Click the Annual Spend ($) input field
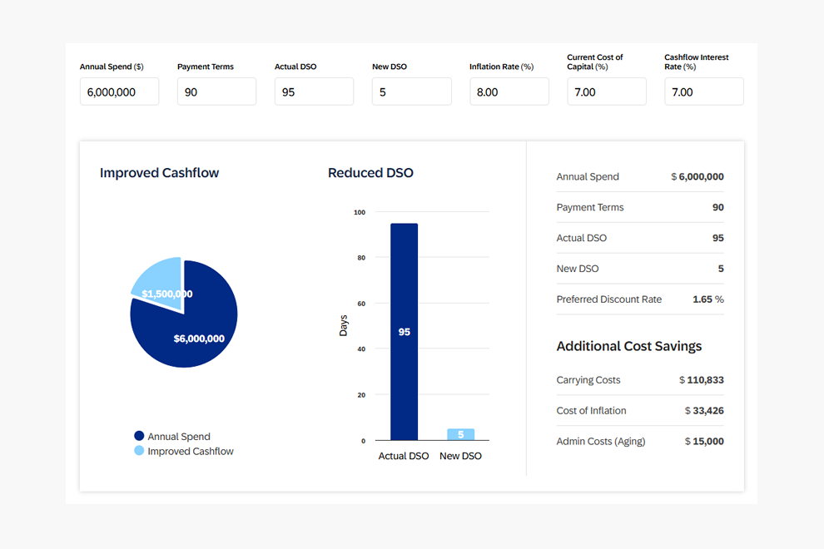Viewport: 824px width, 549px height. tap(119, 91)
